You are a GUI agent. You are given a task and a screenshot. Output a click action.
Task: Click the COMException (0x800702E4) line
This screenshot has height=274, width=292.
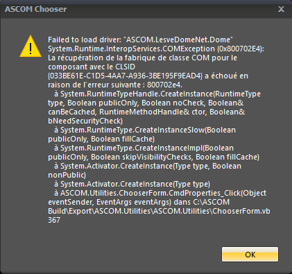pos(156,49)
